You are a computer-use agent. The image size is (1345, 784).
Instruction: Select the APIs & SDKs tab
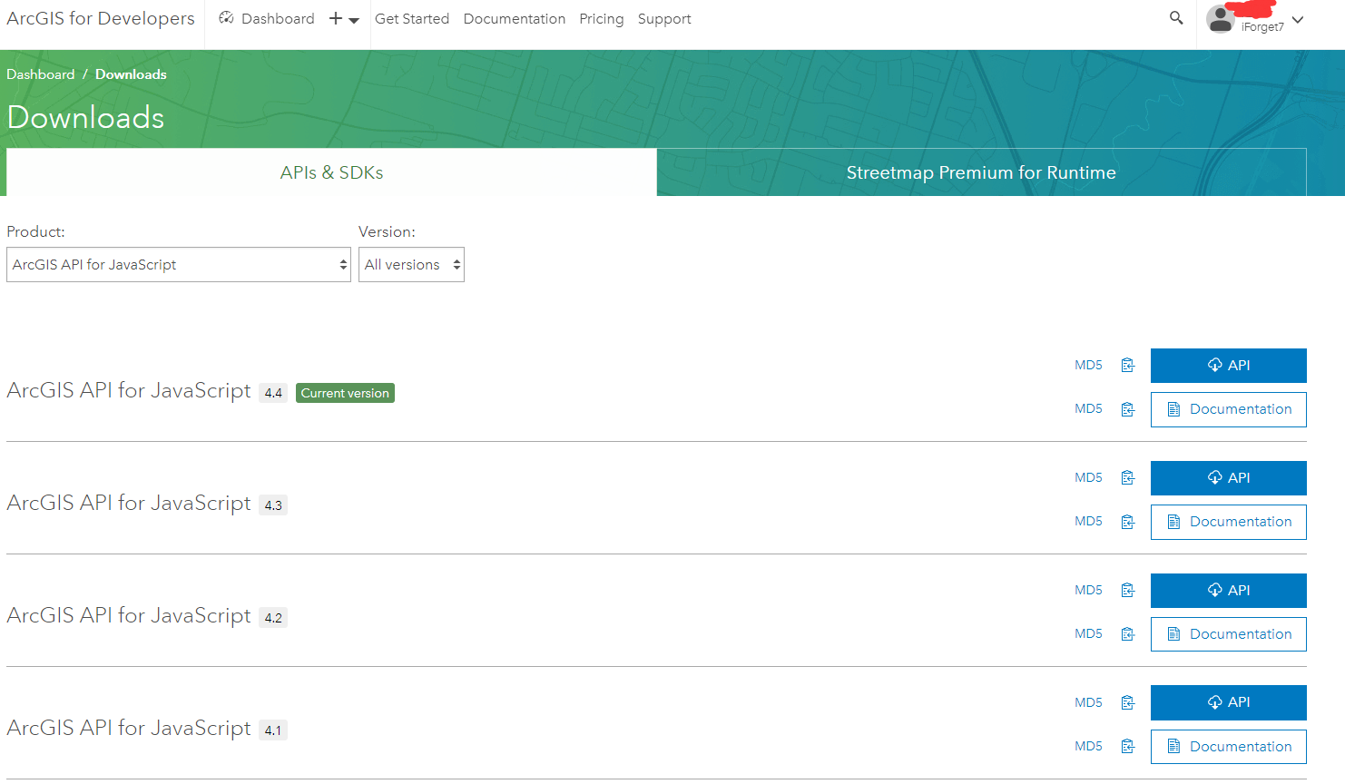(x=331, y=172)
